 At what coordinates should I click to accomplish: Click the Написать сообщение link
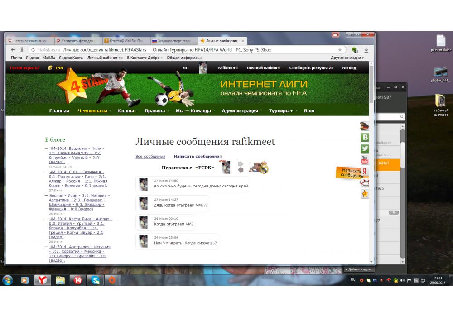point(196,157)
